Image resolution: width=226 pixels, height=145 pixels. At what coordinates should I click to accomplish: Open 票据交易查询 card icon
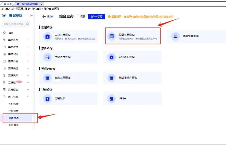(x=111, y=37)
